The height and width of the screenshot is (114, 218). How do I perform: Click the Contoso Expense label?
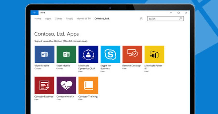coord(44,96)
